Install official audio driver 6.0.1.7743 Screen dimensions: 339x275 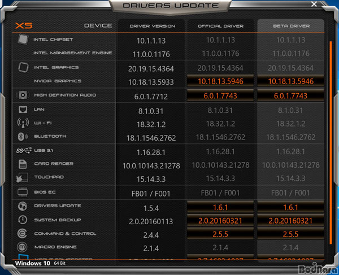(x=220, y=95)
